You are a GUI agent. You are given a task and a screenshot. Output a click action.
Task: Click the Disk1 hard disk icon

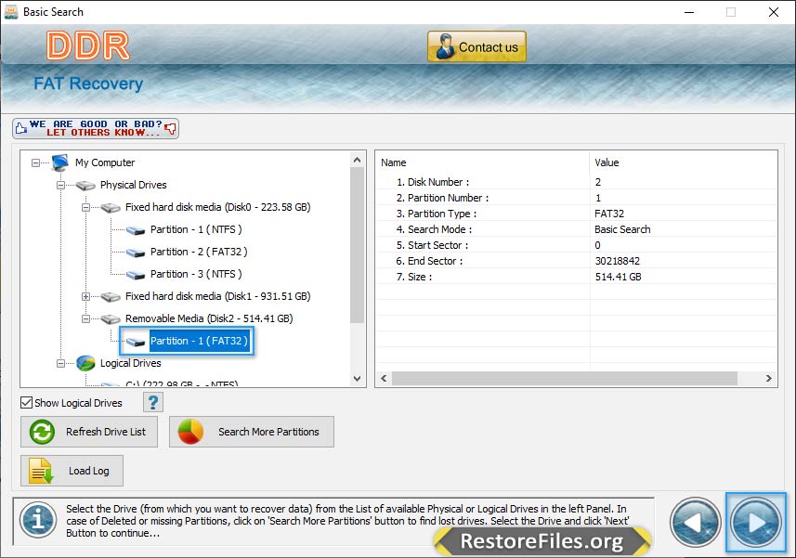[x=111, y=297]
